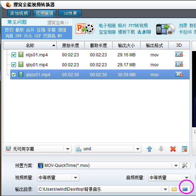Viewport: 196px width, 196px height.
Task: Expand the 无可用字幕 subtitle dropdown
Action: tap(68, 149)
